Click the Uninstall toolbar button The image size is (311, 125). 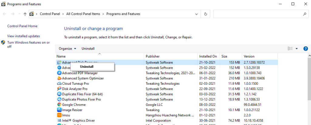[88, 49]
